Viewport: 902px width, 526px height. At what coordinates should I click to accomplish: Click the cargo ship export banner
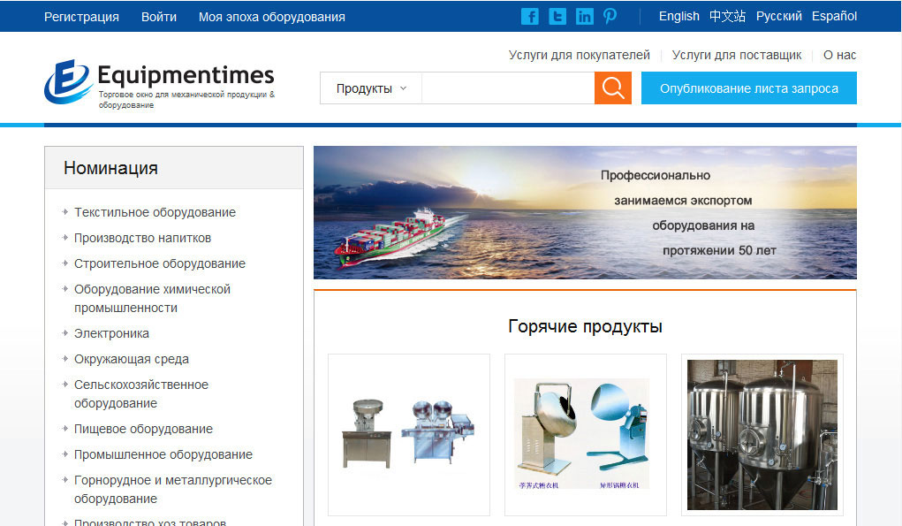point(585,212)
